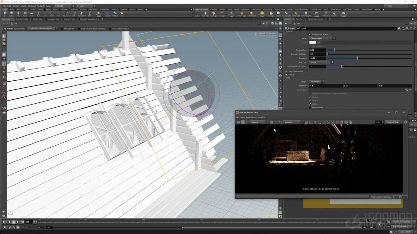Add a Spot Light from the shelf

[x=214, y=14]
